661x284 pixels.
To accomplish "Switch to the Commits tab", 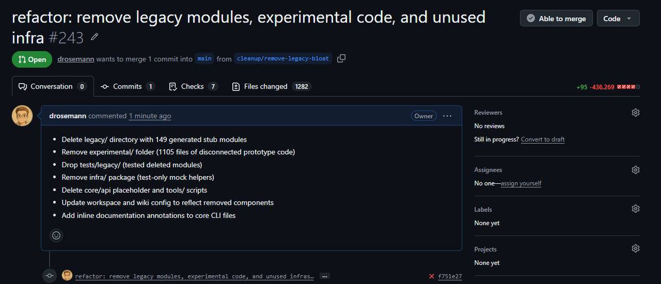I will 128,86.
